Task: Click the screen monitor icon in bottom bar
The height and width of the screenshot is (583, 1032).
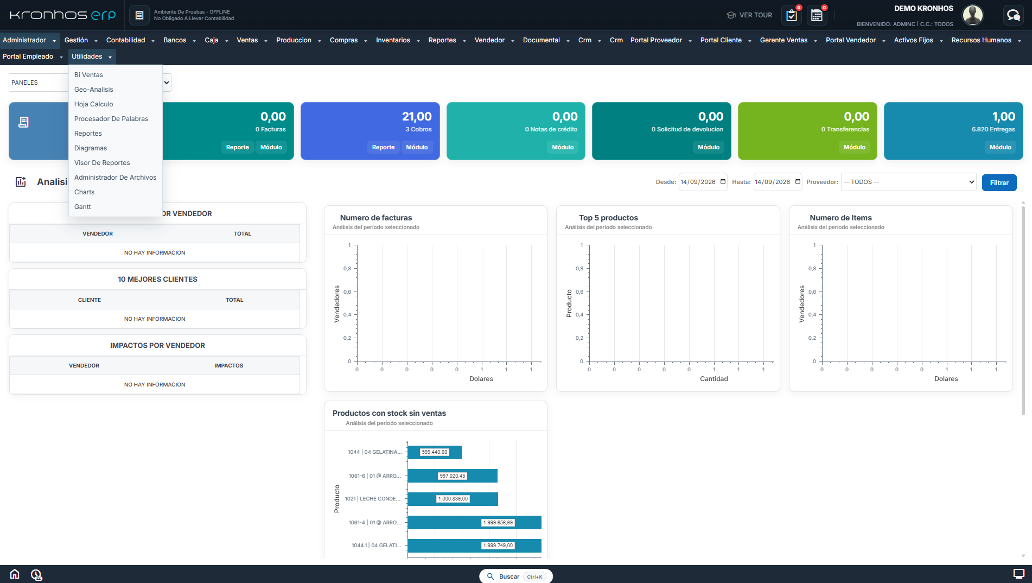Action: (1018, 574)
